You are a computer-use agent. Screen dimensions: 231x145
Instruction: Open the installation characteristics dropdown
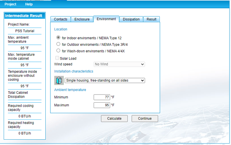tap(105, 80)
